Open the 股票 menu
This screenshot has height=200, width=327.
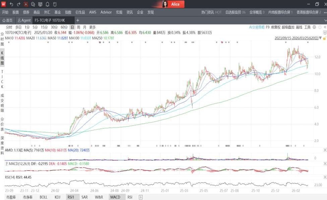15,12
